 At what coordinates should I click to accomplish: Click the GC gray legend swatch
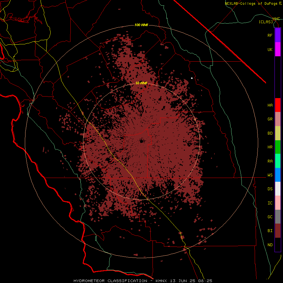[278, 217]
